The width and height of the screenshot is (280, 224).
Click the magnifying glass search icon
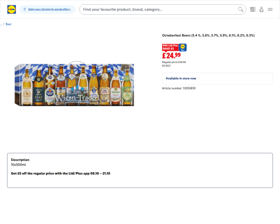tap(241, 9)
